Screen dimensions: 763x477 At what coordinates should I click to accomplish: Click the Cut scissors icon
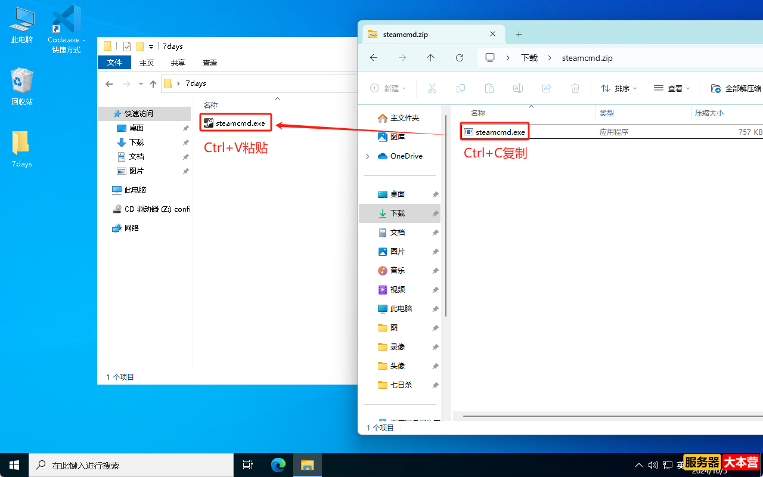click(432, 88)
